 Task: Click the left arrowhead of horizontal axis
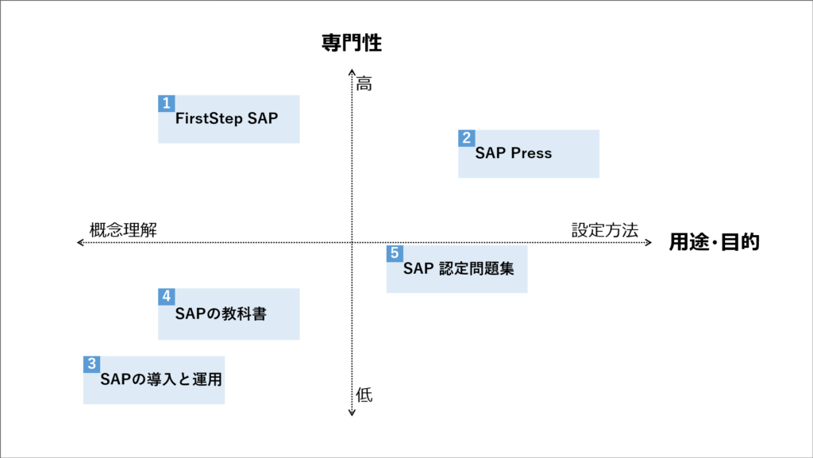[80, 242]
